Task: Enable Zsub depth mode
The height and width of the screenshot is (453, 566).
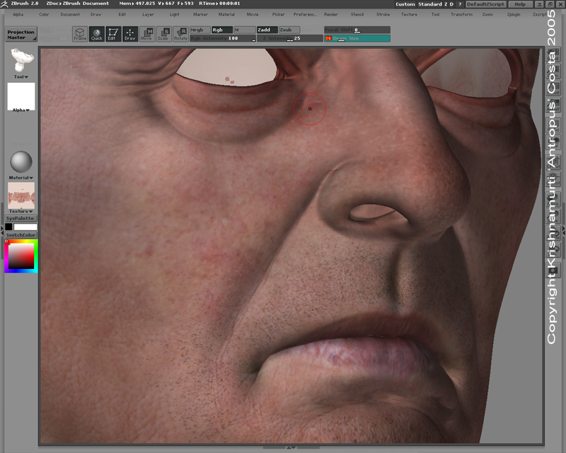Action: [289, 30]
